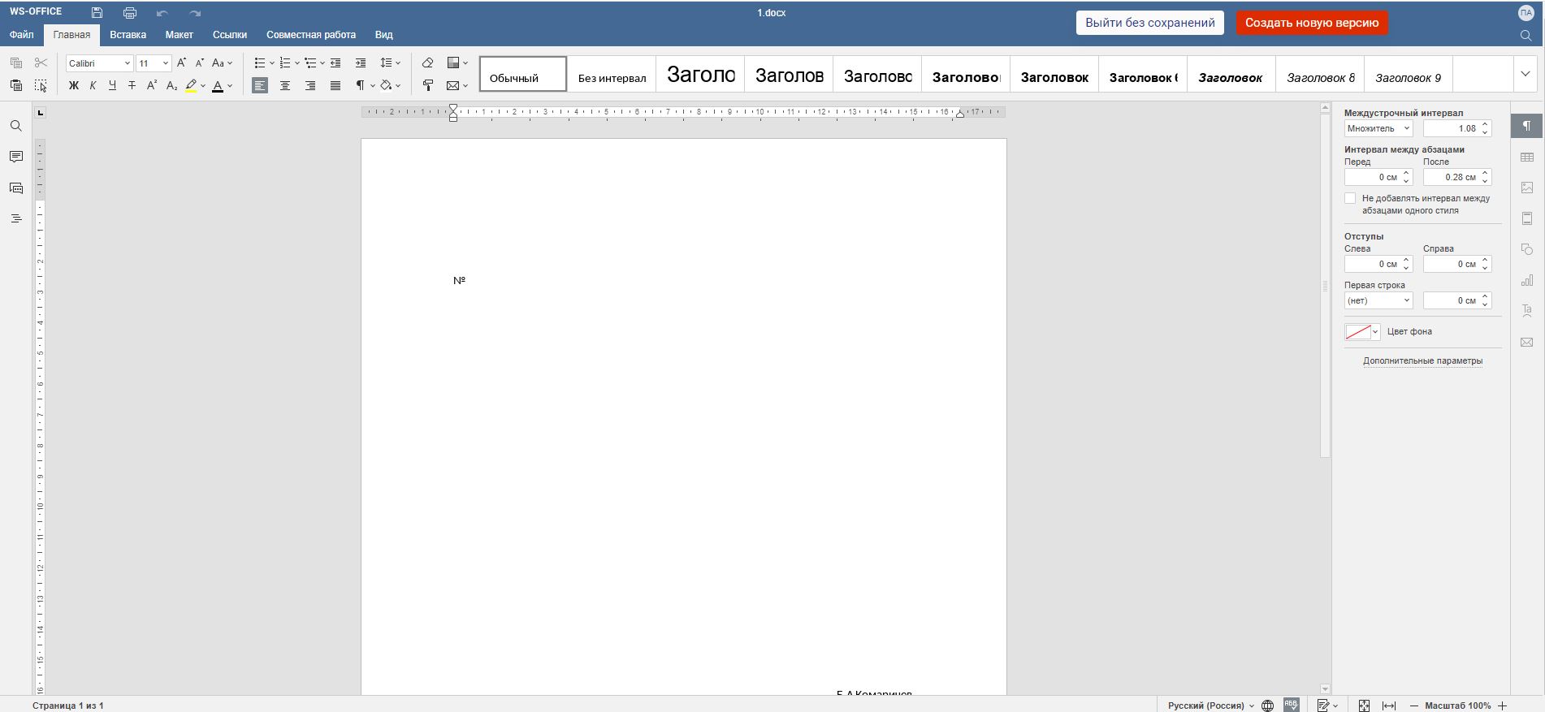Click the Paste icon
Image resolution: width=1545 pixels, height=712 pixels.
[16, 85]
